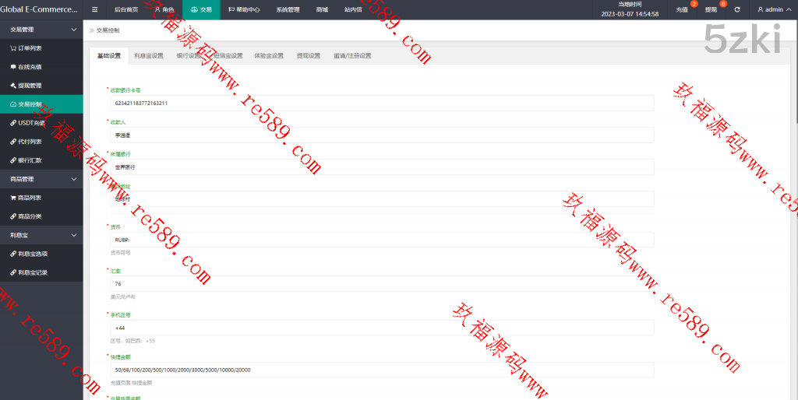Click the 代付列表 link icon
The width and height of the screenshot is (798, 400).
click(x=13, y=142)
